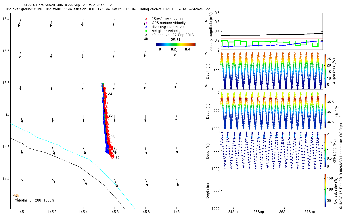Click the 'Depth (m)' label of the chl-a panel

click(208, 150)
